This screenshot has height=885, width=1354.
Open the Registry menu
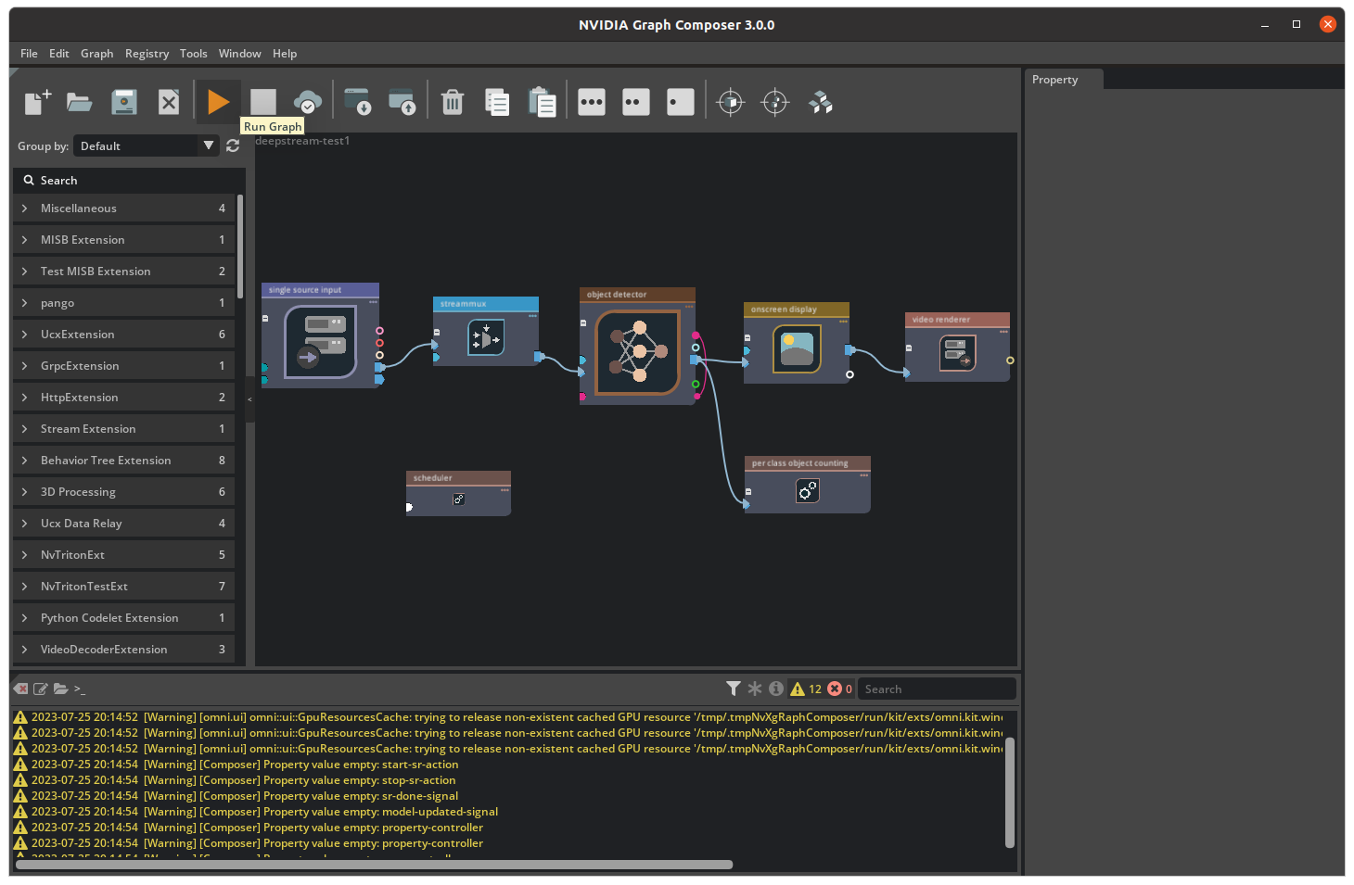(x=147, y=54)
